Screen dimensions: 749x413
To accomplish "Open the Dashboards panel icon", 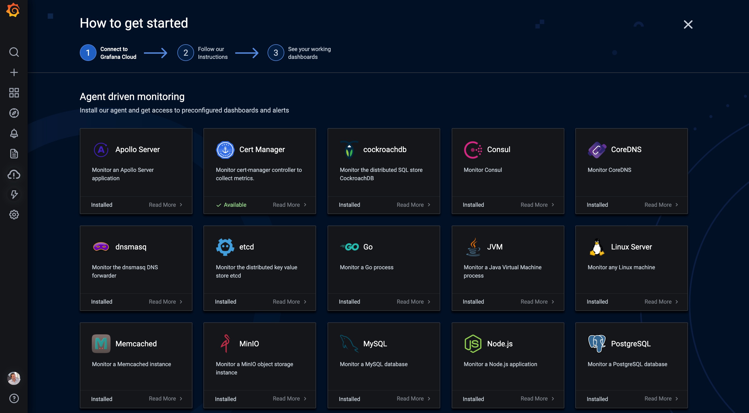I will [x=14, y=93].
